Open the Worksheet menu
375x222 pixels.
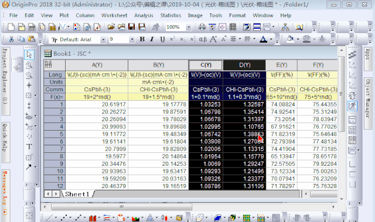(x=114, y=15)
